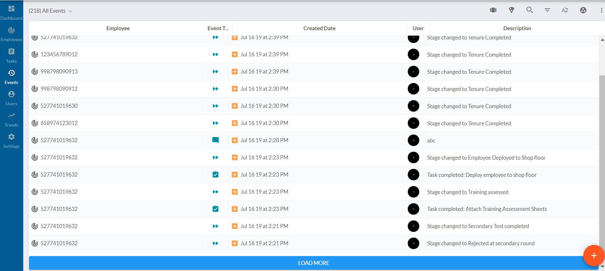Go to Employees in the sidebar

click(11, 34)
